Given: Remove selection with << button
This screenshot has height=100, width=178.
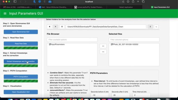Looking at the screenshot, I should (x=103, y=52).
